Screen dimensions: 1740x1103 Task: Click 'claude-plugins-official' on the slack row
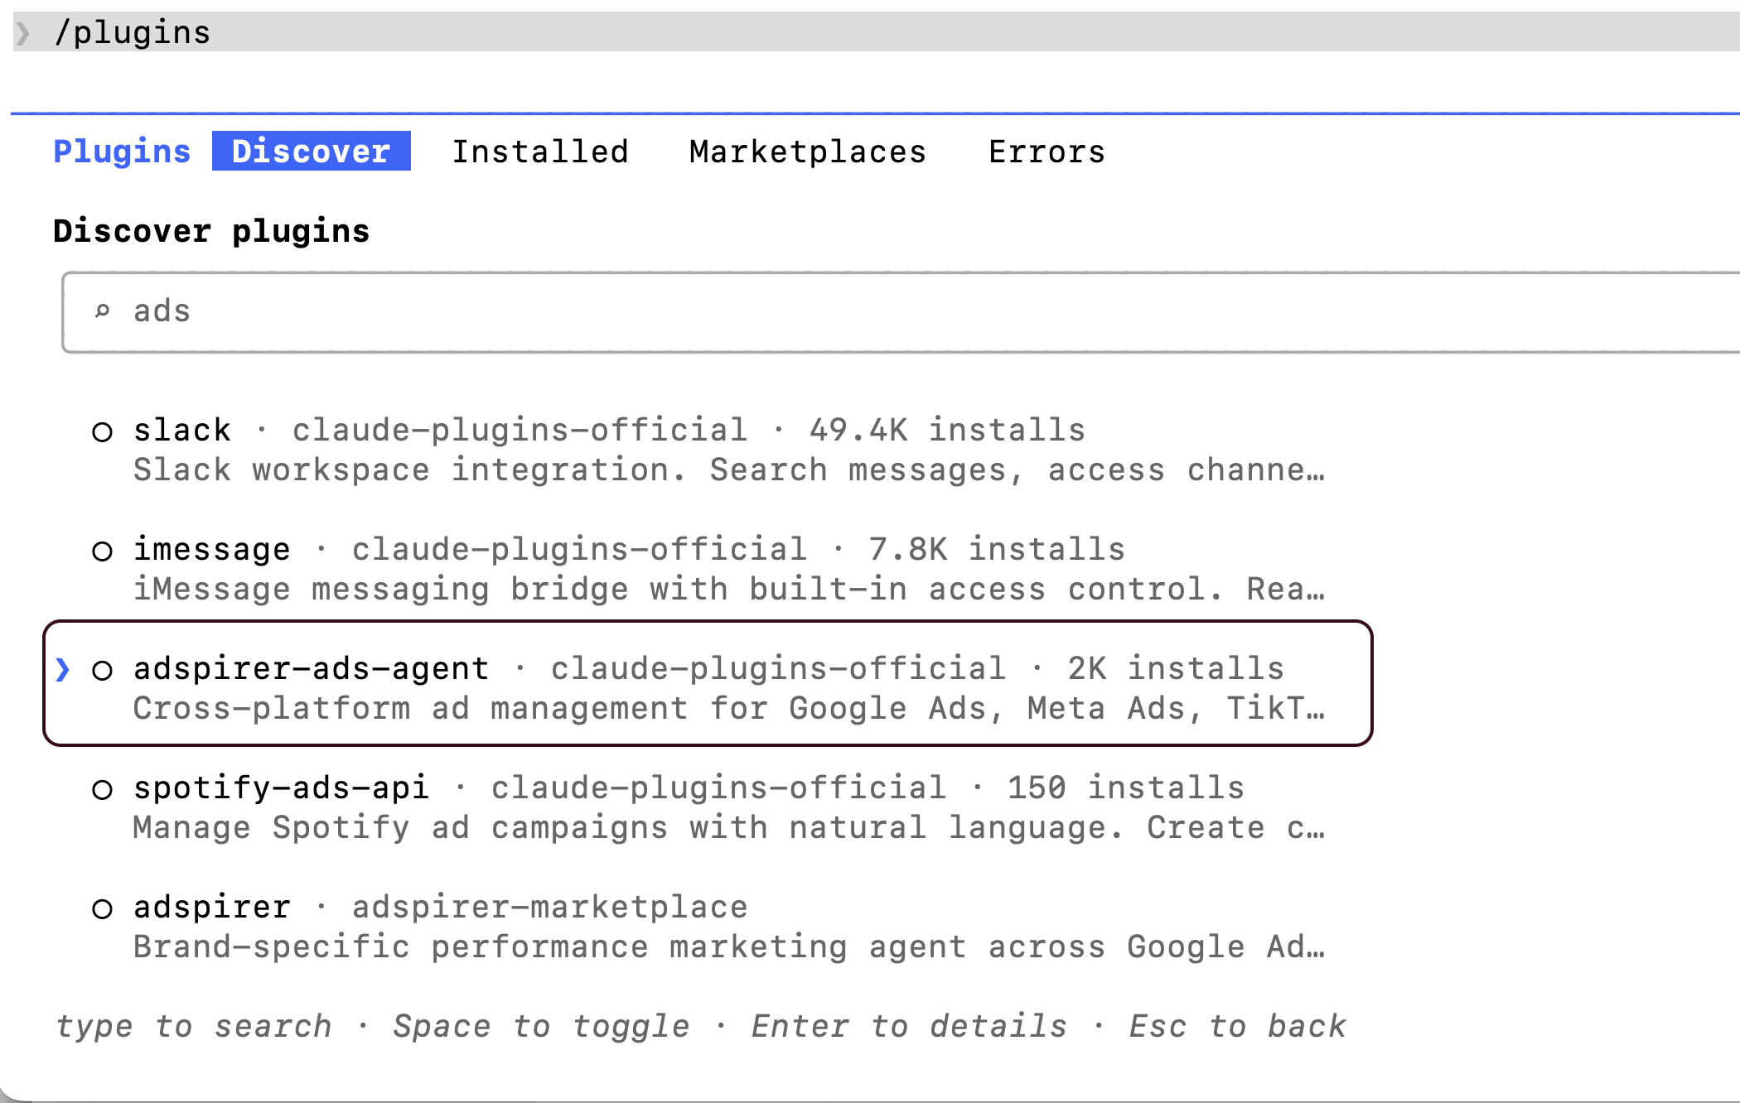coord(520,430)
